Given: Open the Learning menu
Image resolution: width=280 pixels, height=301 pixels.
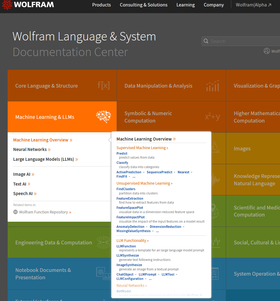Looking at the screenshot, I should pyautogui.click(x=186, y=5).
